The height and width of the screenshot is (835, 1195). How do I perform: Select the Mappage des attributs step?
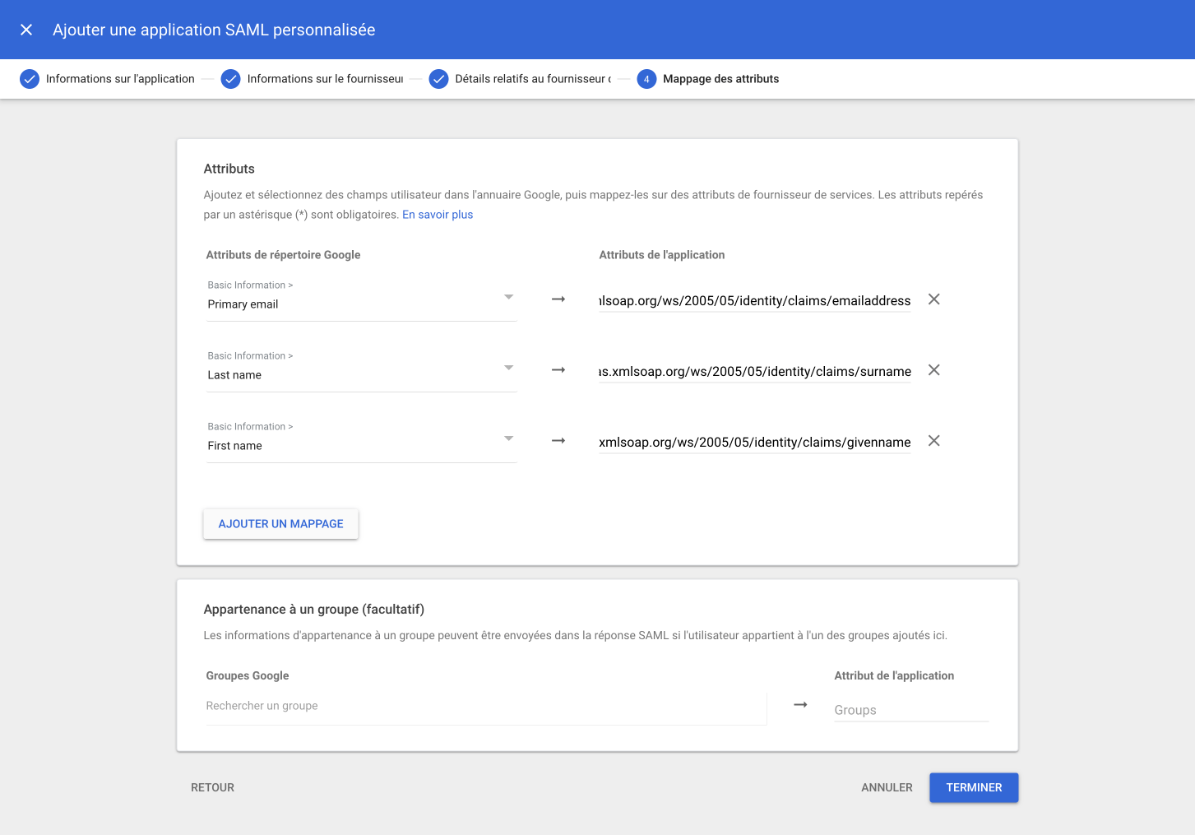(720, 79)
